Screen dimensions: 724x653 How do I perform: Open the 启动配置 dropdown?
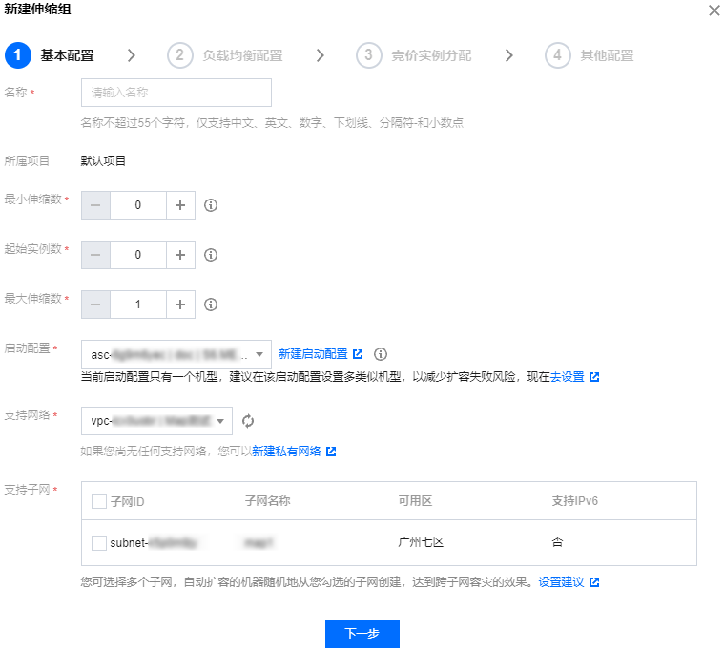(176, 354)
